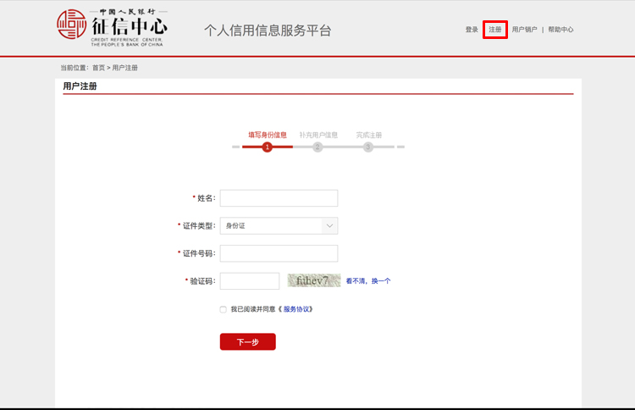Go to 首页 in the breadcrumb

coord(98,68)
